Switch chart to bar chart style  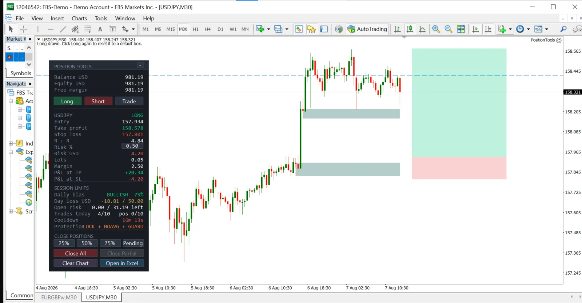pos(397,29)
